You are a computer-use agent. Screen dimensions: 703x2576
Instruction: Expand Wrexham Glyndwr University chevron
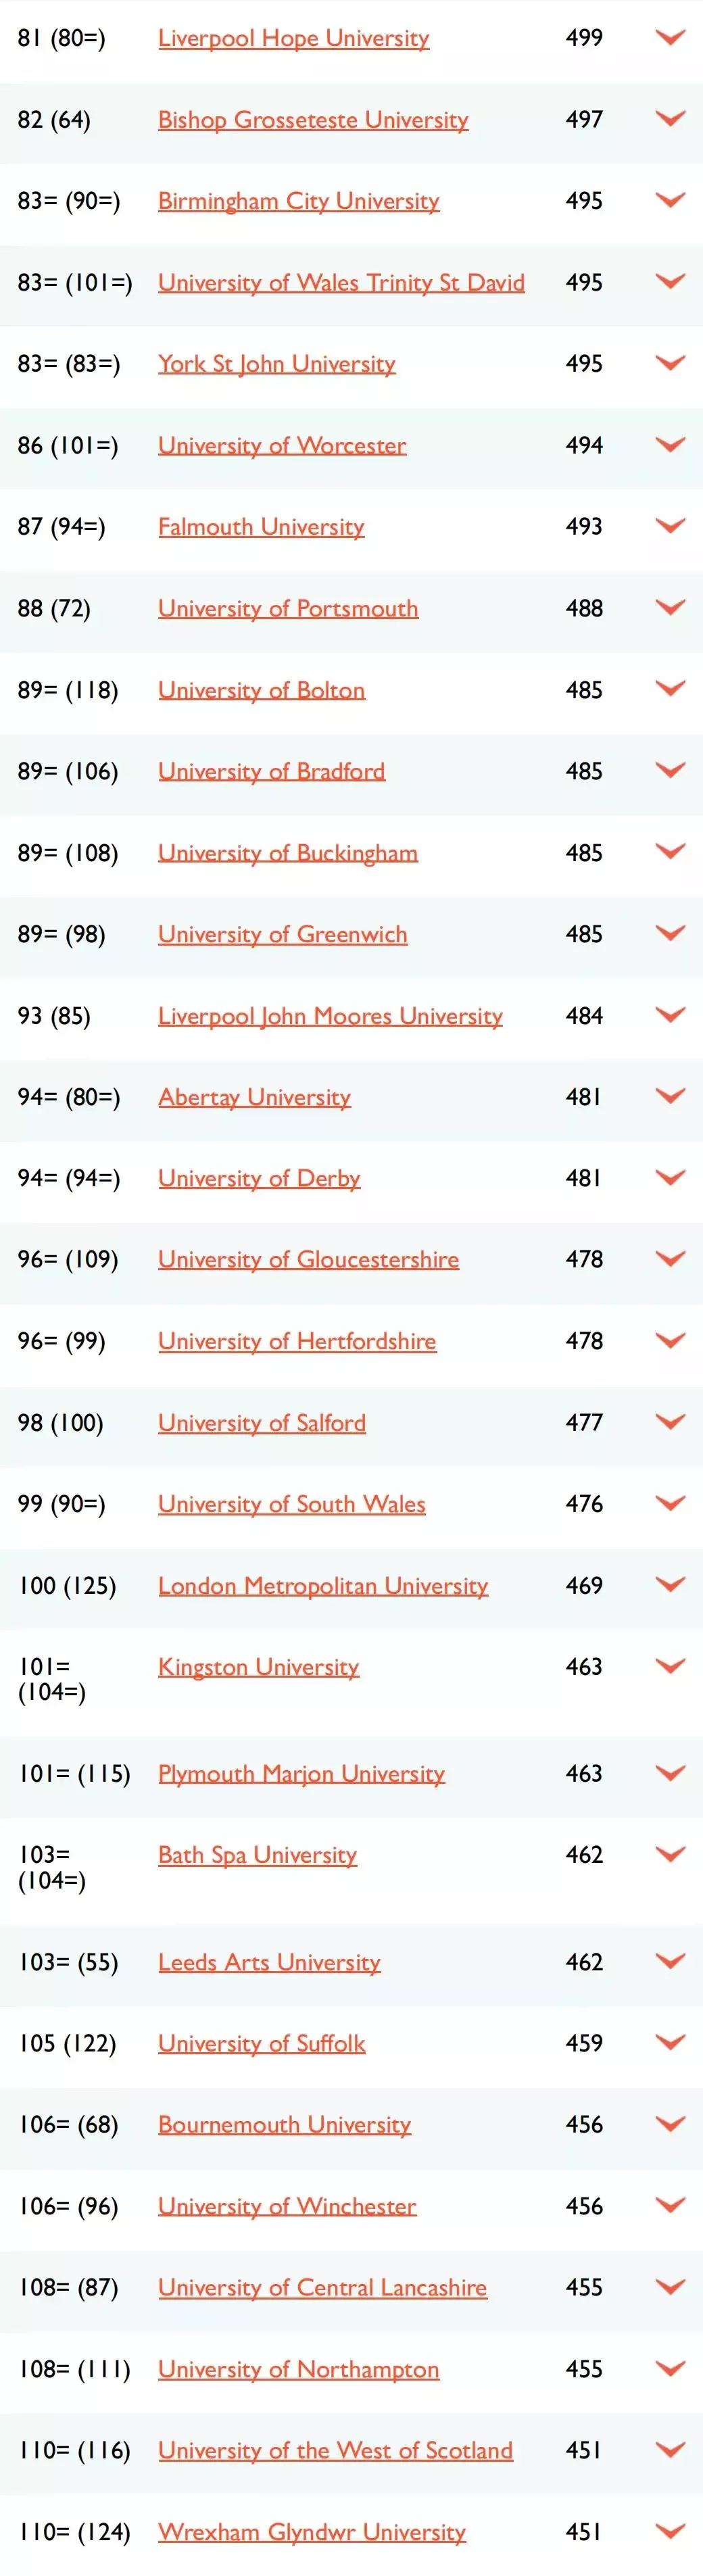[669, 2531]
